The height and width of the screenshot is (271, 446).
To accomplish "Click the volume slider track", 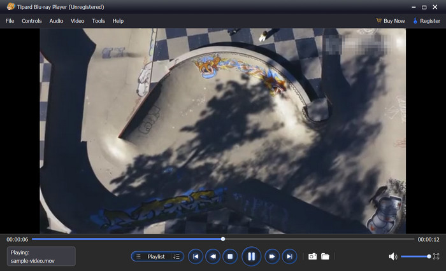I will point(414,256).
